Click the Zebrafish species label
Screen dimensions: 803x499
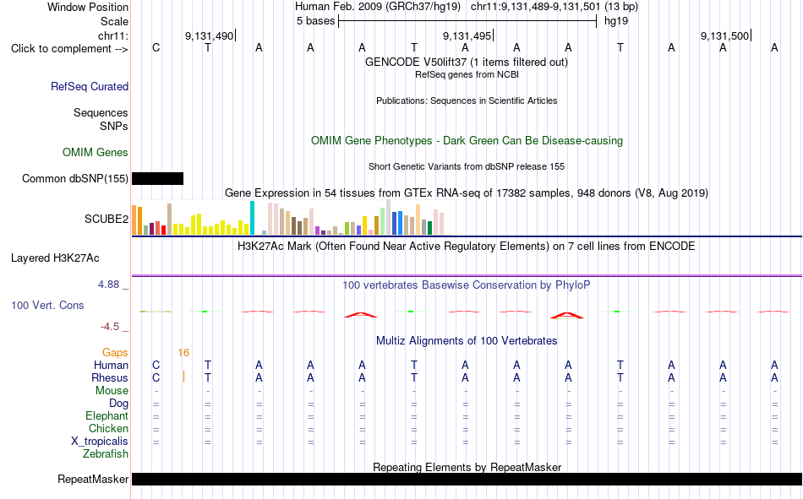(x=106, y=454)
